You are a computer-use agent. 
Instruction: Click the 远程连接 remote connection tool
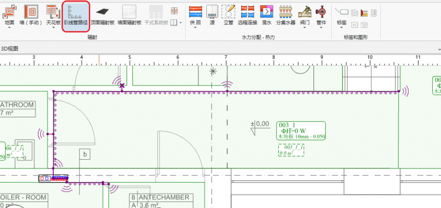(x=247, y=14)
